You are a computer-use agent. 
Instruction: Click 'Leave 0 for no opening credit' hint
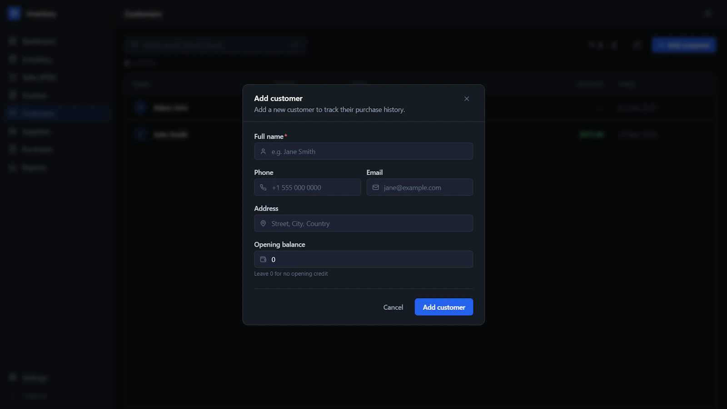click(291, 274)
